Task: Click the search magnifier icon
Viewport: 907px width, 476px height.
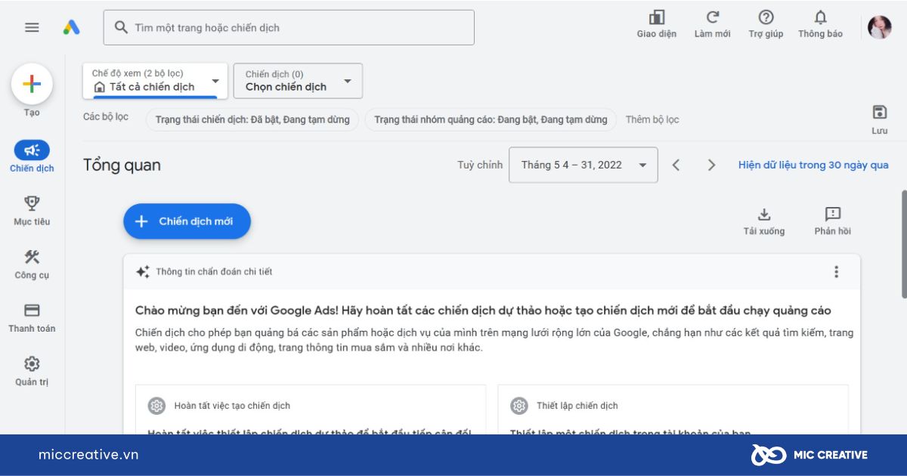Action: 121,27
